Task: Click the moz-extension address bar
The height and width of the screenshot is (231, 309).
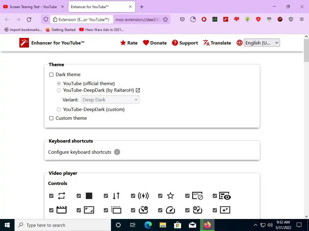Action: point(138,20)
